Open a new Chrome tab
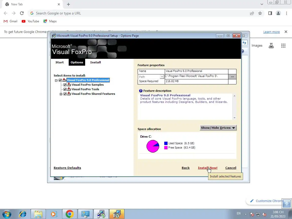The height and width of the screenshot is (219, 292). point(68,4)
